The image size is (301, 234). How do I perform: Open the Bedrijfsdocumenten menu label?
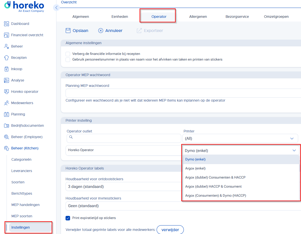28,126
